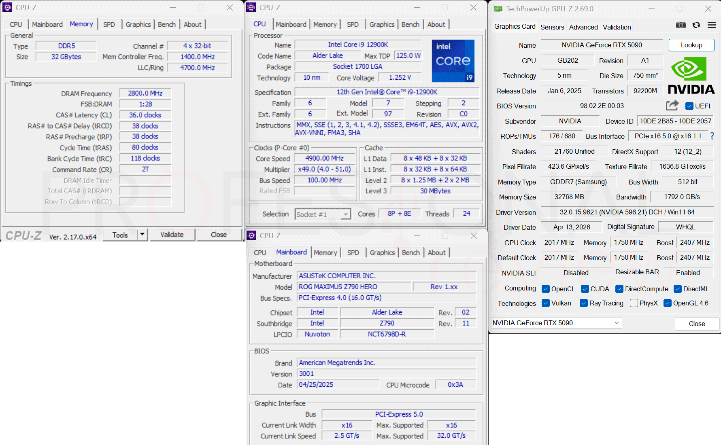
Task: Open the Validation tab in GPU-Z
Action: pyautogui.click(x=617, y=27)
